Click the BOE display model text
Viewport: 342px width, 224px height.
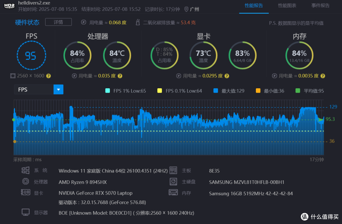pyautogui.click(x=126, y=213)
